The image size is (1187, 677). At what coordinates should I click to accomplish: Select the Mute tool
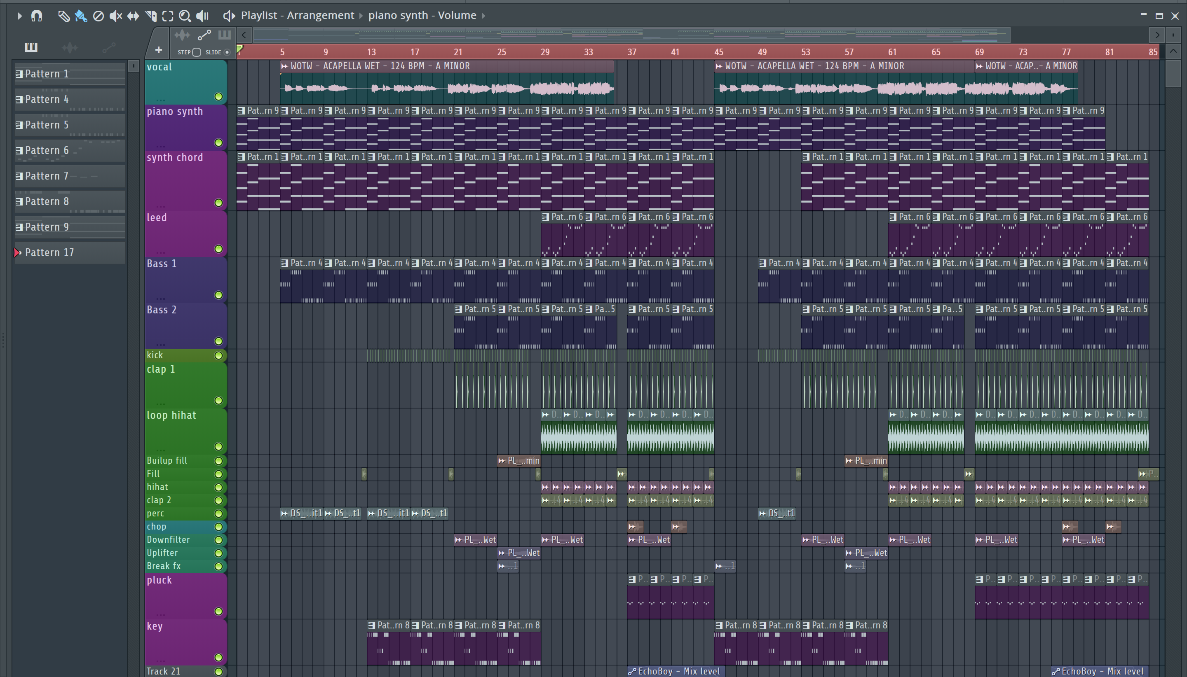click(x=115, y=16)
